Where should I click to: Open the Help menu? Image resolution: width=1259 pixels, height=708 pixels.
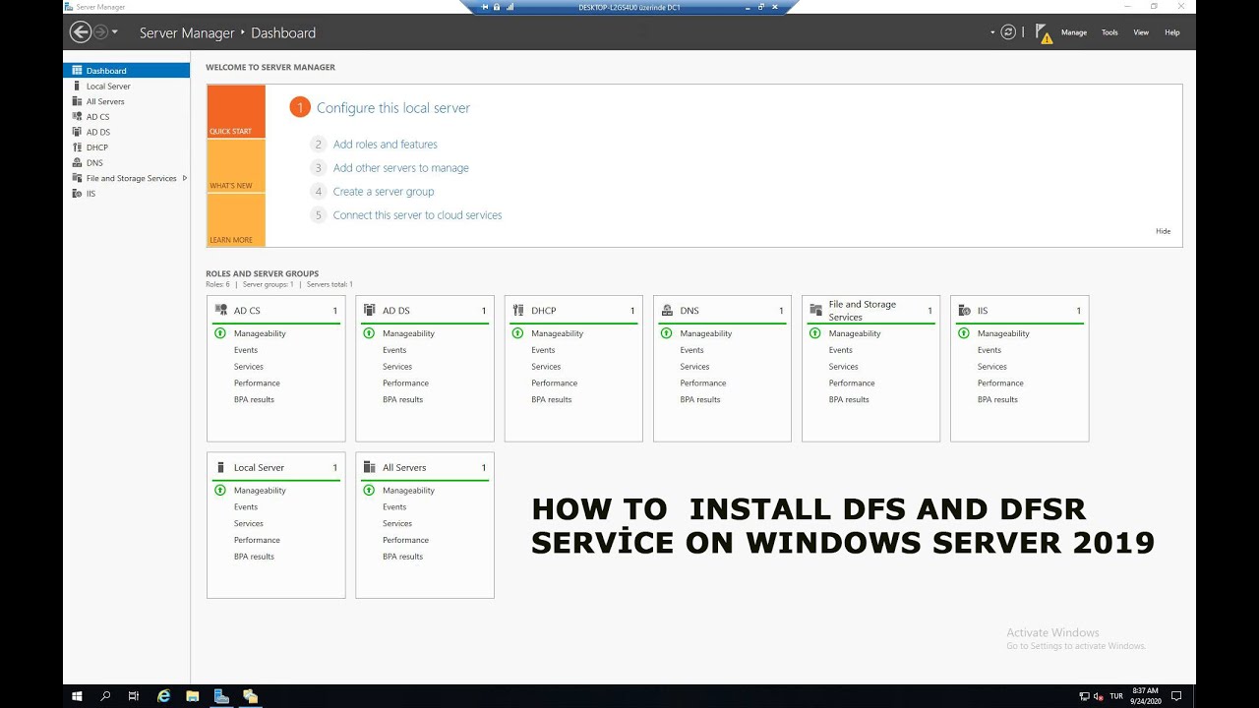[x=1172, y=32]
